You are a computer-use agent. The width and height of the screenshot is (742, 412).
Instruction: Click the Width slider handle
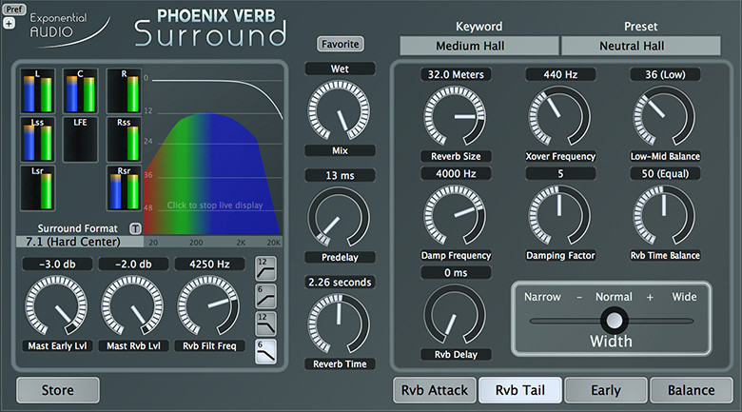pos(615,321)
